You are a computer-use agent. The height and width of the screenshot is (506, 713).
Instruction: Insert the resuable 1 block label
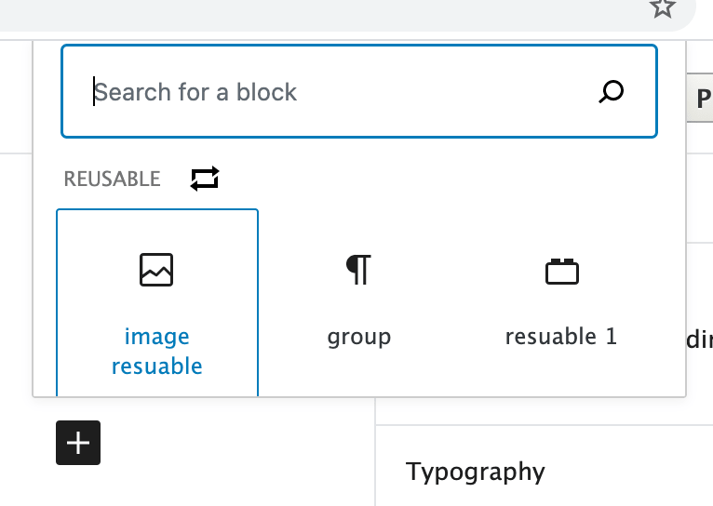click(561, 337)
